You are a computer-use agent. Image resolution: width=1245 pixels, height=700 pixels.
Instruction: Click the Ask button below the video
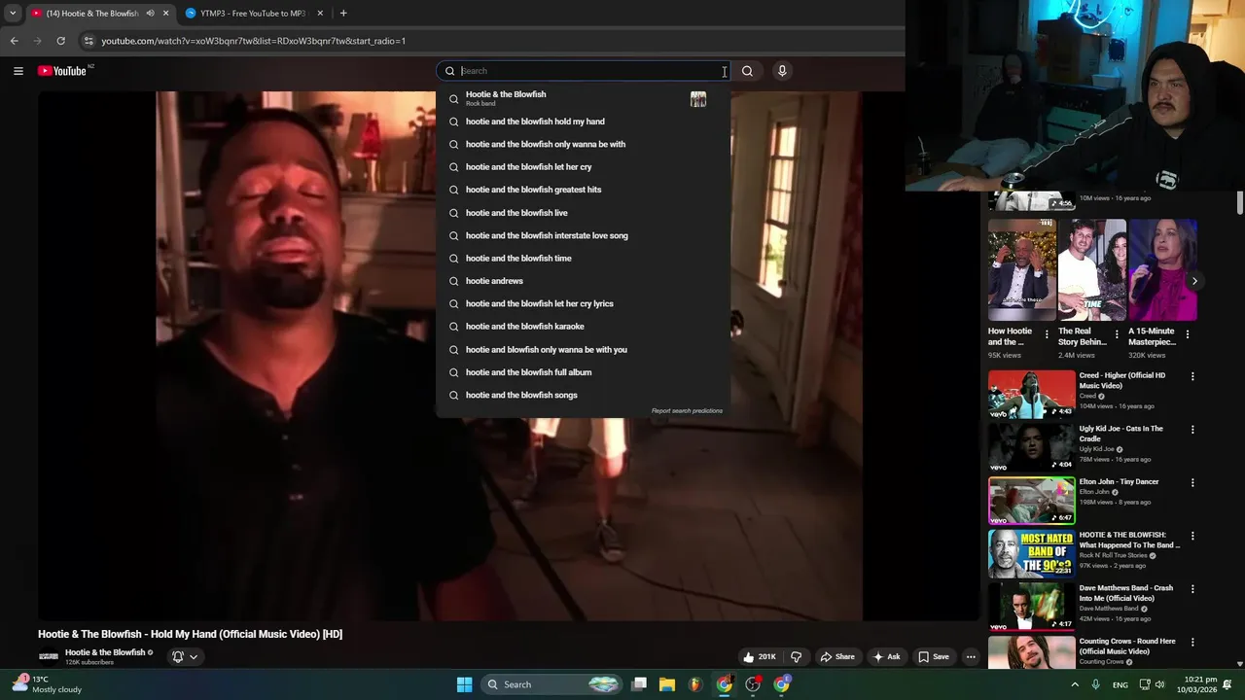coord(886,656)
